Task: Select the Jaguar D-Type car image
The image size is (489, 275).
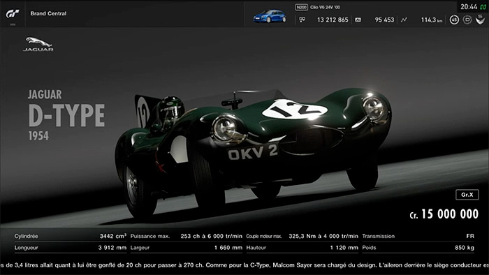Action: coord(253,153)
